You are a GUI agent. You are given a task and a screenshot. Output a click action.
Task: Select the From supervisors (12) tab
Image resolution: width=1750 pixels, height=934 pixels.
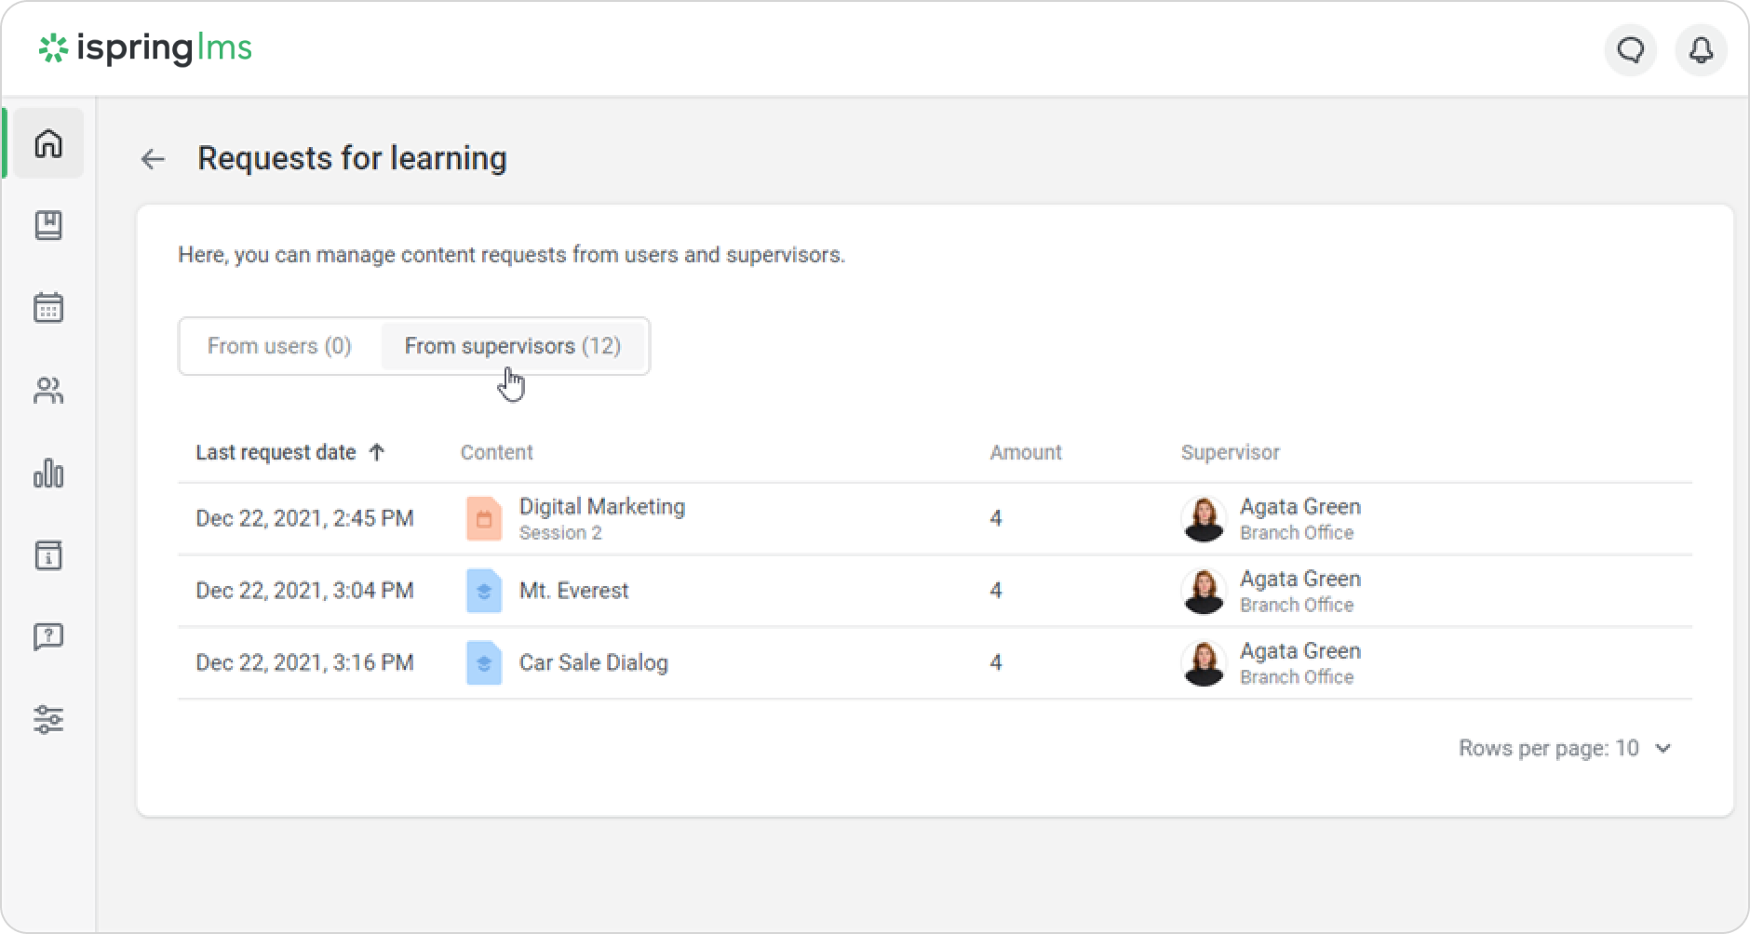(x=513, y=346)
